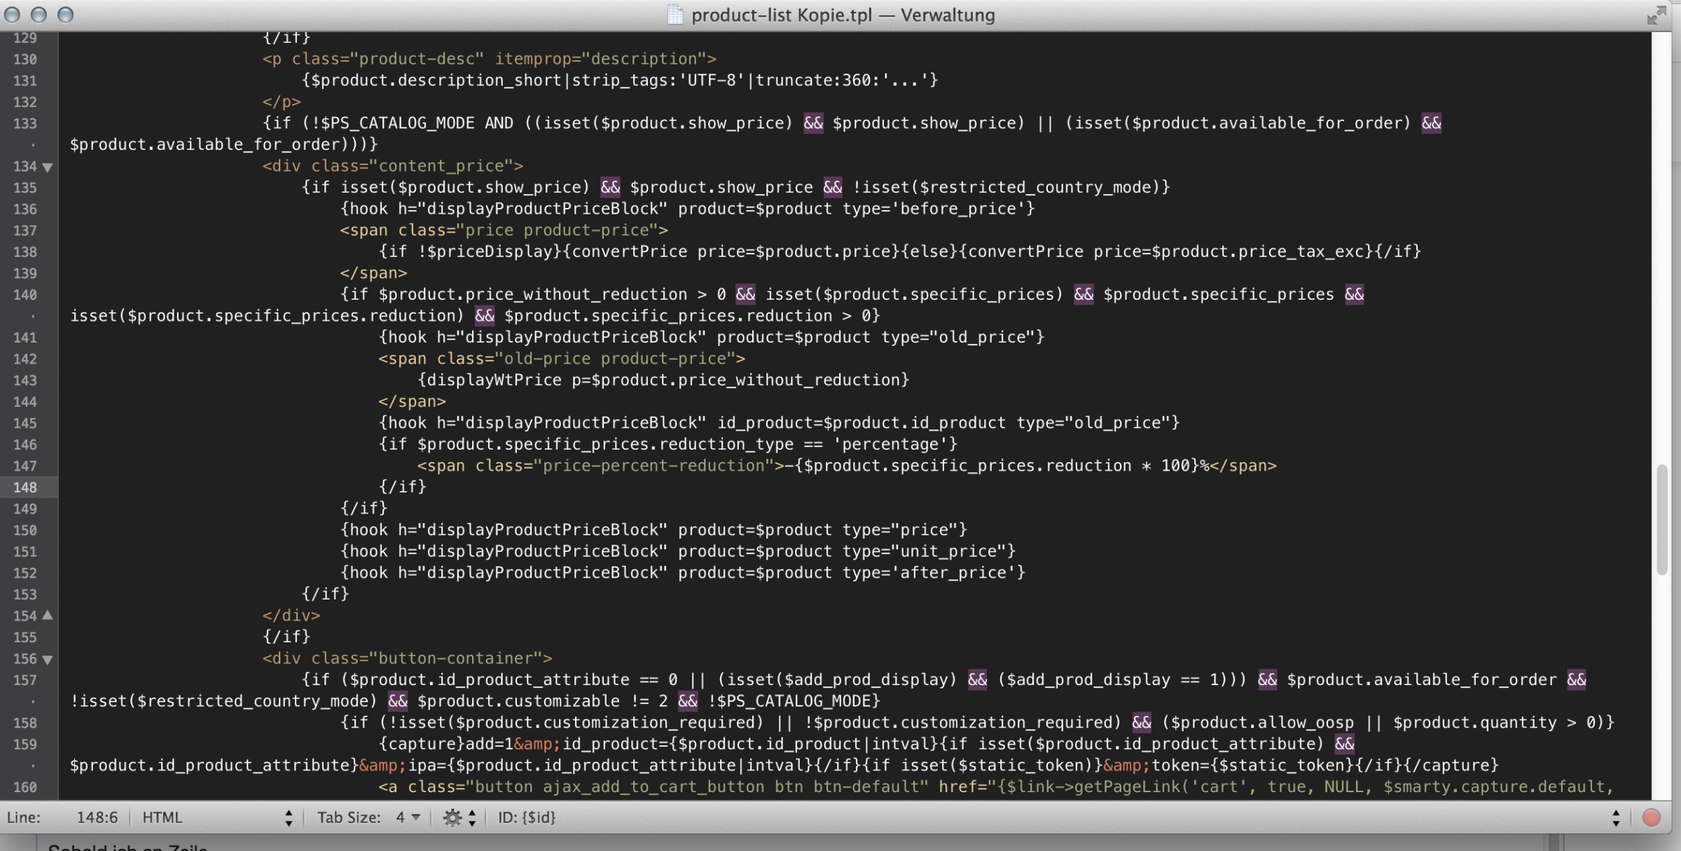Viewport: 1681px width, 851px height.
Task: Collapse the fold at line 134
Action: pos(48,167)
